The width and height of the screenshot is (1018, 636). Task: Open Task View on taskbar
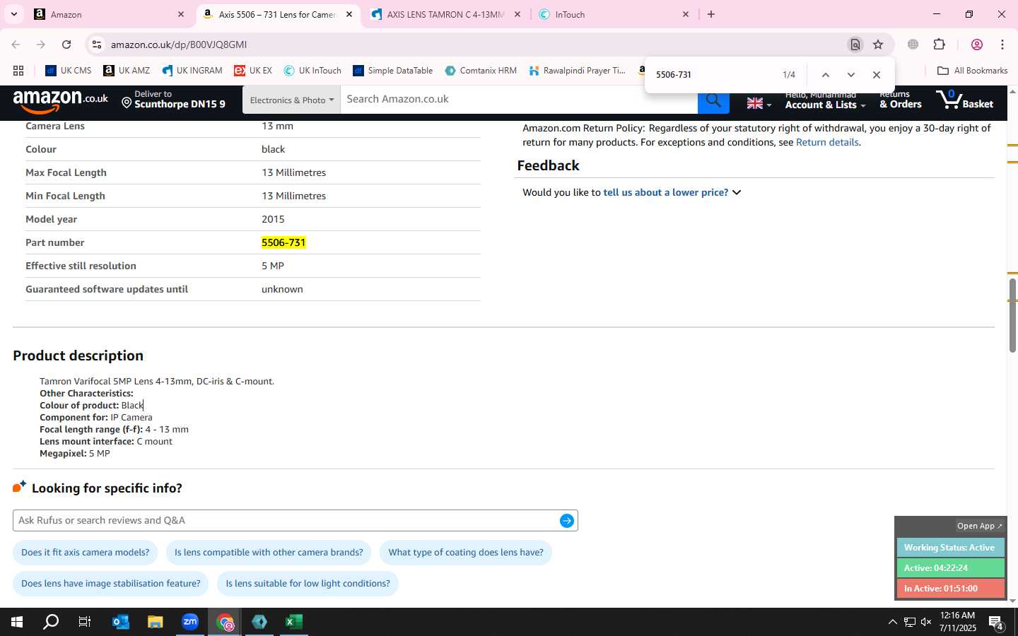[85, 622]
